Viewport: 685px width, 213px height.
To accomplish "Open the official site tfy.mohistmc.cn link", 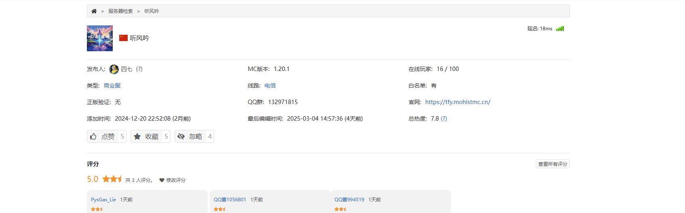I will (457, 102).
